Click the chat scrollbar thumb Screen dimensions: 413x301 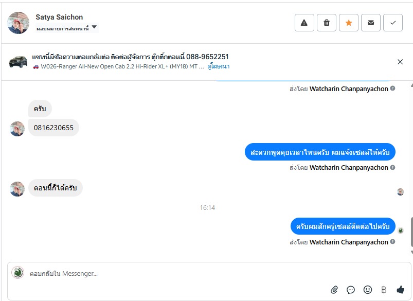tap(411, 232)
